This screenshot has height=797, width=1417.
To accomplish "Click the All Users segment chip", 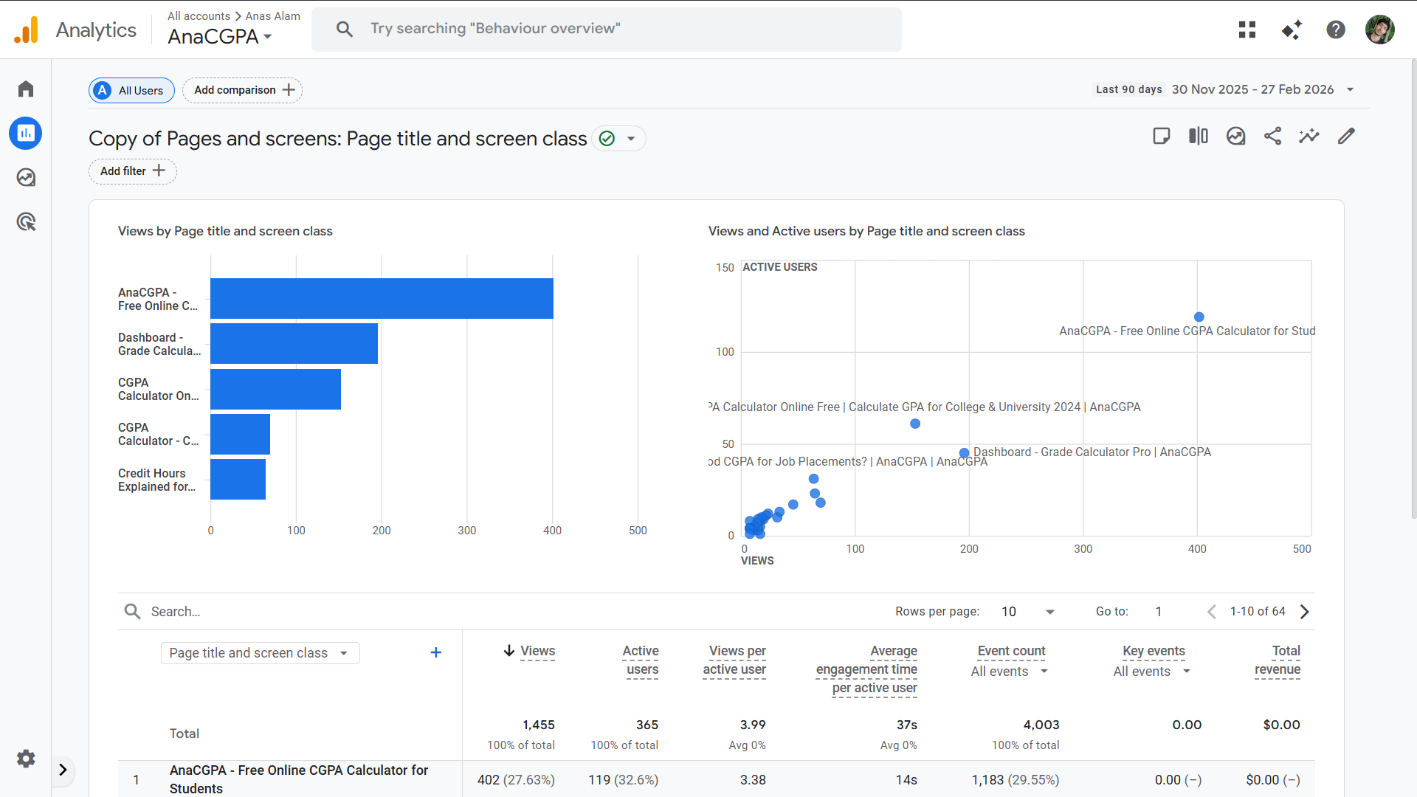I will [131, 90].
